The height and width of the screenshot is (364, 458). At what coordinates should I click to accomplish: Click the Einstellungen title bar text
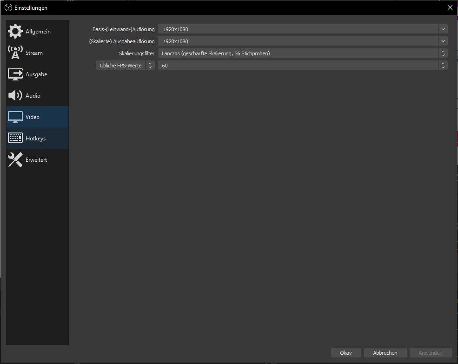pos(31,8)
